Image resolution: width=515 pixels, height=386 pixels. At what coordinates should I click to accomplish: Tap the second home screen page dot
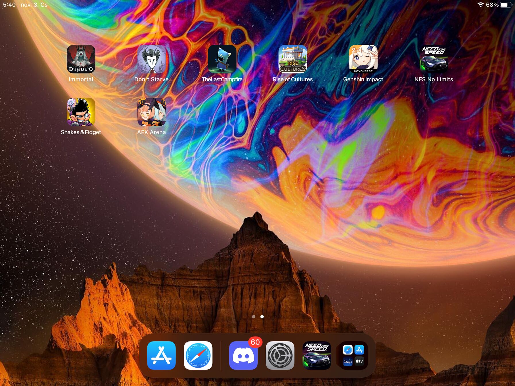262,317
